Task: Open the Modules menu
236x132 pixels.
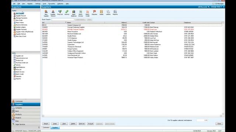Action: point(30,4)
